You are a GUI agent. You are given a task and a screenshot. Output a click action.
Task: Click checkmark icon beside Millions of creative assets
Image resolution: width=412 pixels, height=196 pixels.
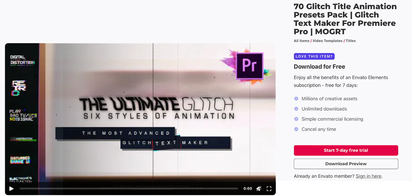[296, 99]
